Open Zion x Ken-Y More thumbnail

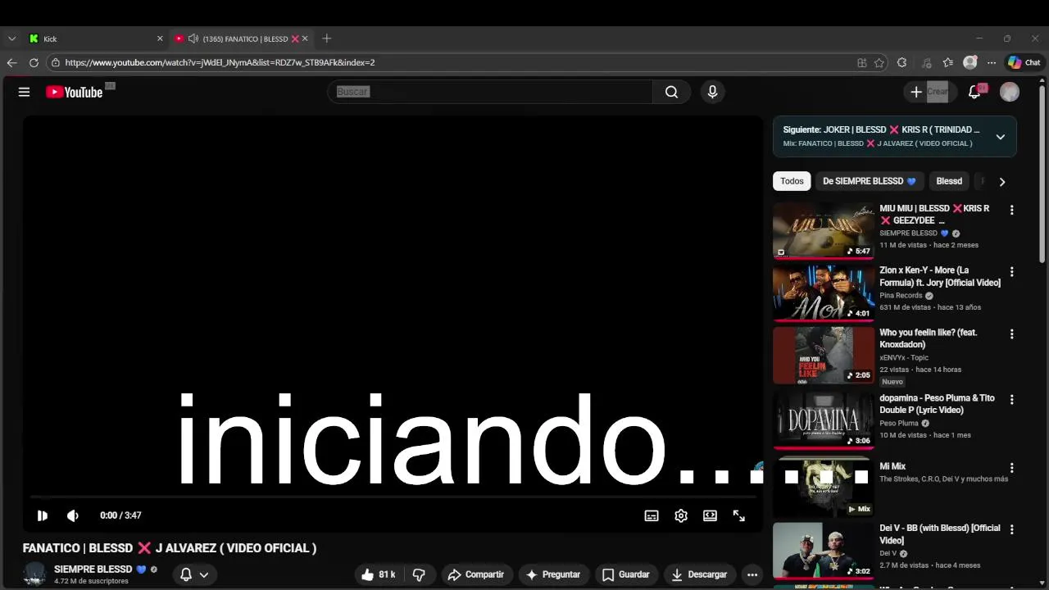[x=824, y=293]
